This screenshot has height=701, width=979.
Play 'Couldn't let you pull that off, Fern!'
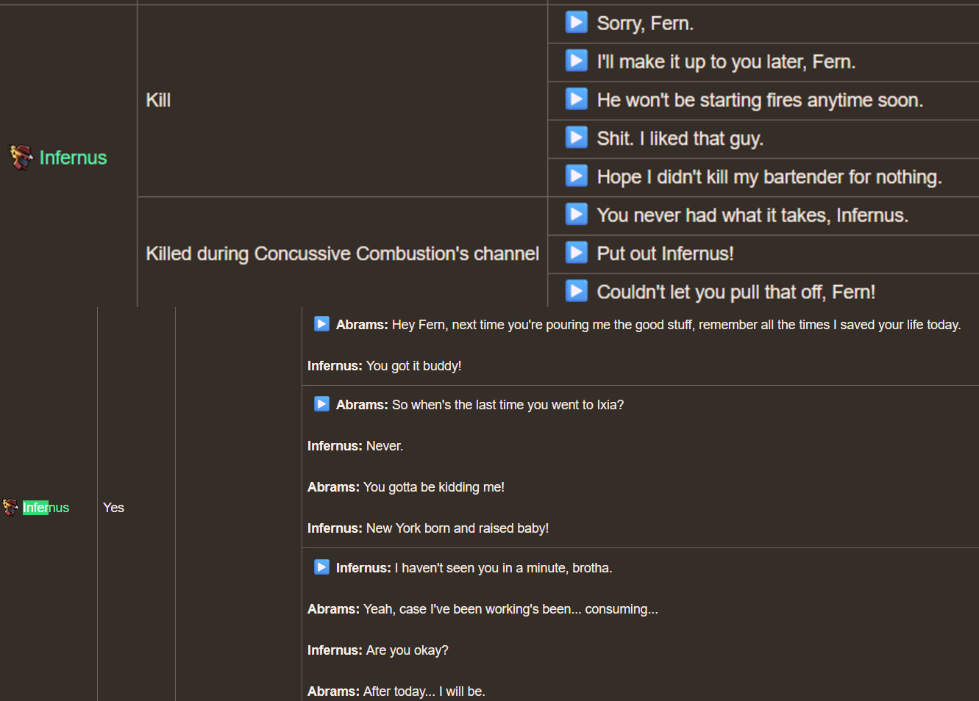click(576, 291)
